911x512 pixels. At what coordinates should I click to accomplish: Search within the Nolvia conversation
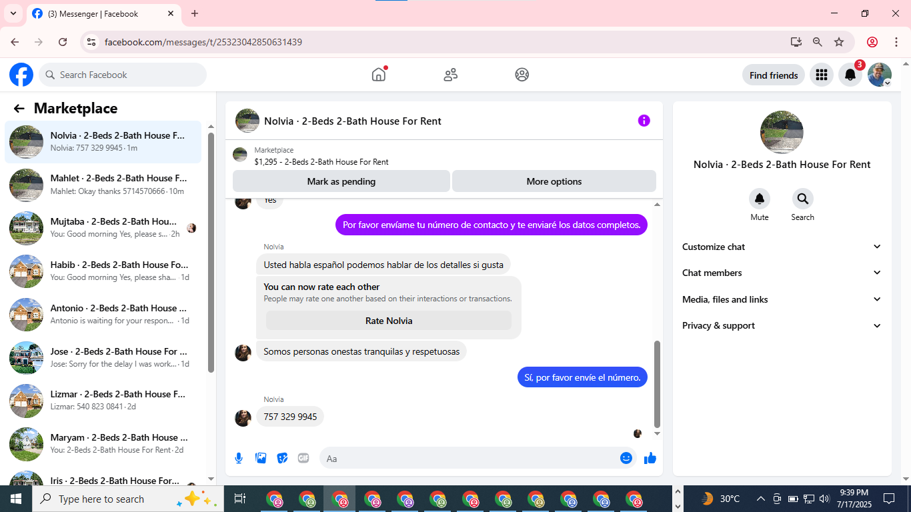[802, 199]
